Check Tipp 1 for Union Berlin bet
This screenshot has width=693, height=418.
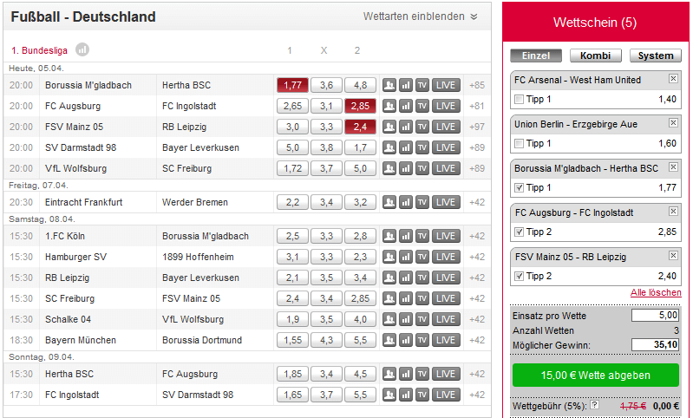point(520,144)
